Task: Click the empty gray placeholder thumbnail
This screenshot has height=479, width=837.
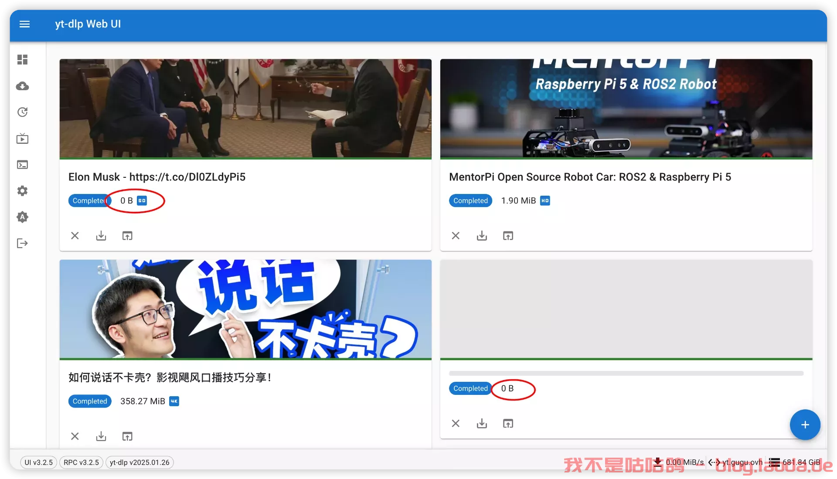Action: point(626,309)
